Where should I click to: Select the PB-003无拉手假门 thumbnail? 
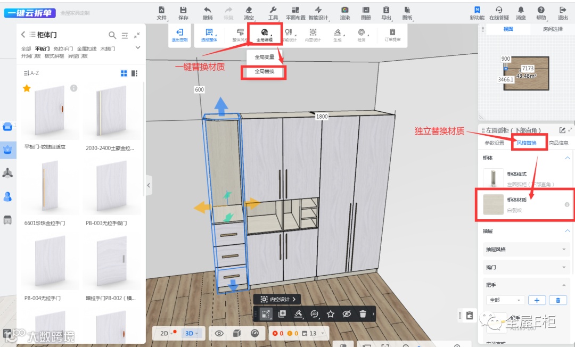pos(112,186)
